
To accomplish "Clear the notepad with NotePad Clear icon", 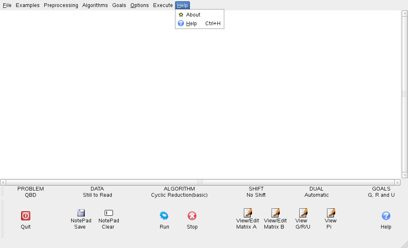I will 108,213.
